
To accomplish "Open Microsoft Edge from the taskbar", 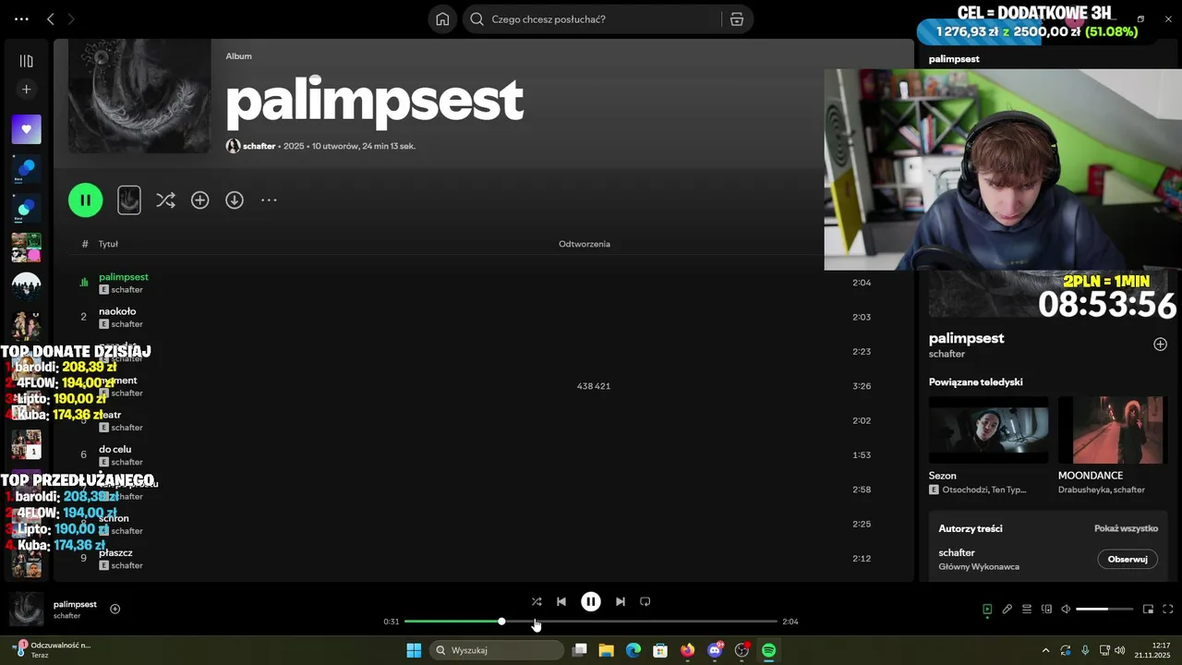I will tap(633, 650).
